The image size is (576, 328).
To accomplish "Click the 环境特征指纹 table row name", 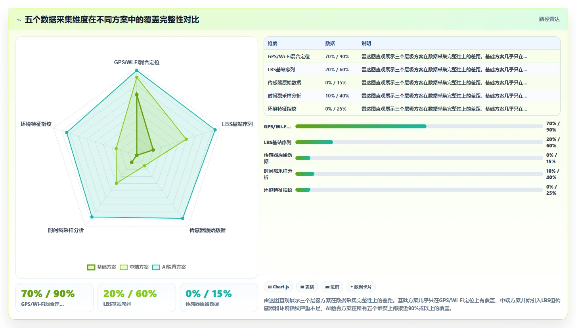I will 282,109.
